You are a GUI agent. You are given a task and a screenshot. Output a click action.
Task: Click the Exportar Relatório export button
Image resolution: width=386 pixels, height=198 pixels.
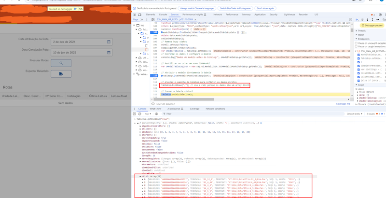[x=61, y=74]
